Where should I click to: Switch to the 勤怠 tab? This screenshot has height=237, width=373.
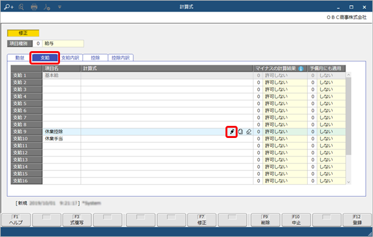20,57
